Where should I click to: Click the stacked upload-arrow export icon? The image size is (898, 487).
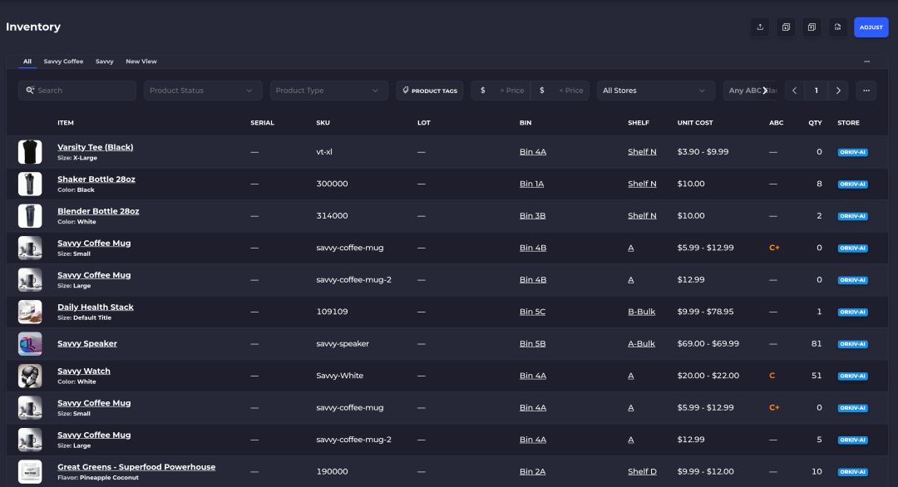click(812, 27)
